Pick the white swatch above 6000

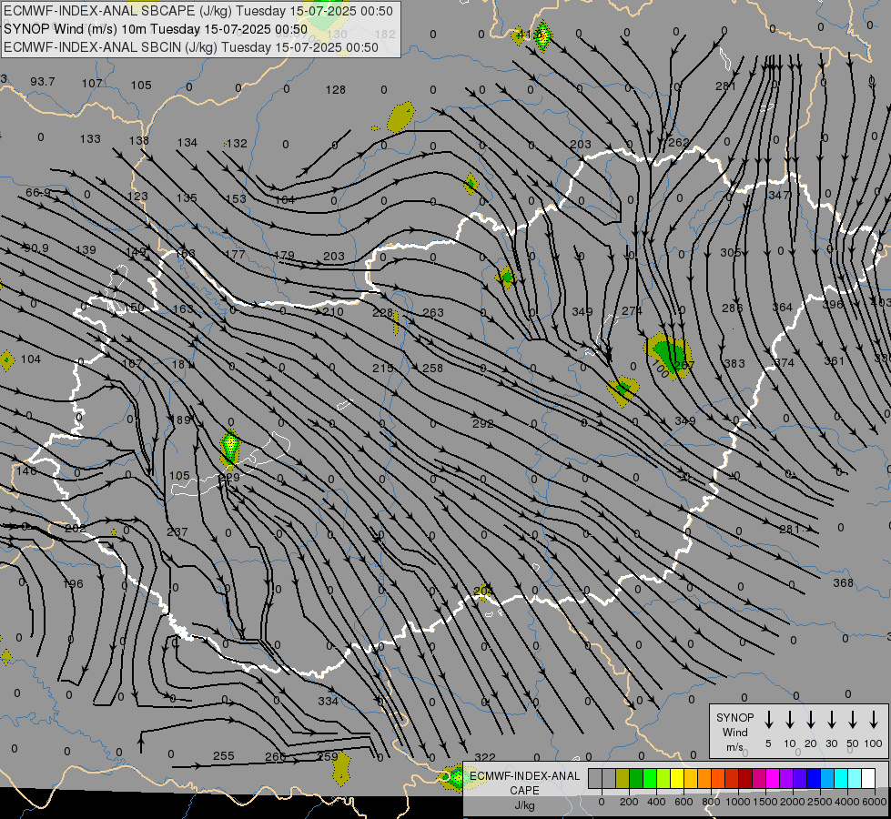(x=868, y=779)
